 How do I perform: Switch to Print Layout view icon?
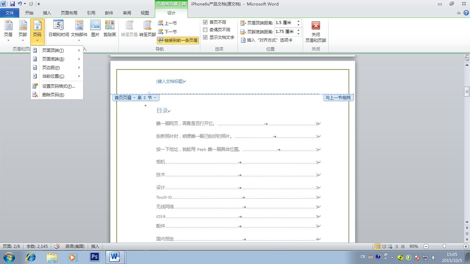tap(378, 247)
